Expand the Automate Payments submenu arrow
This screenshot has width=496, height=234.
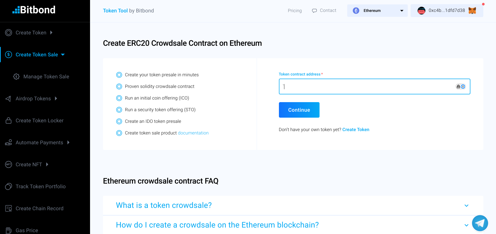point(68,142)
